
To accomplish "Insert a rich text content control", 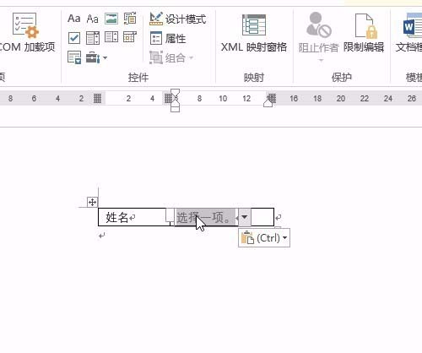I will point(74,19).
